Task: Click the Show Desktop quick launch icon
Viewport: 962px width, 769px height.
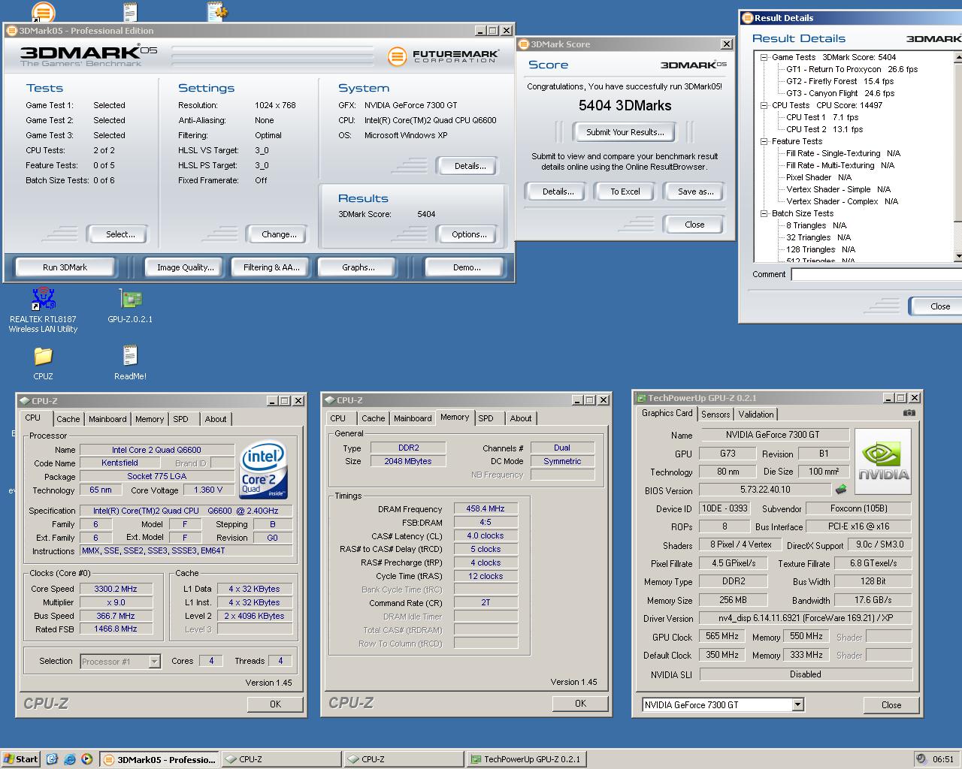Action: (x=52, y=758)
